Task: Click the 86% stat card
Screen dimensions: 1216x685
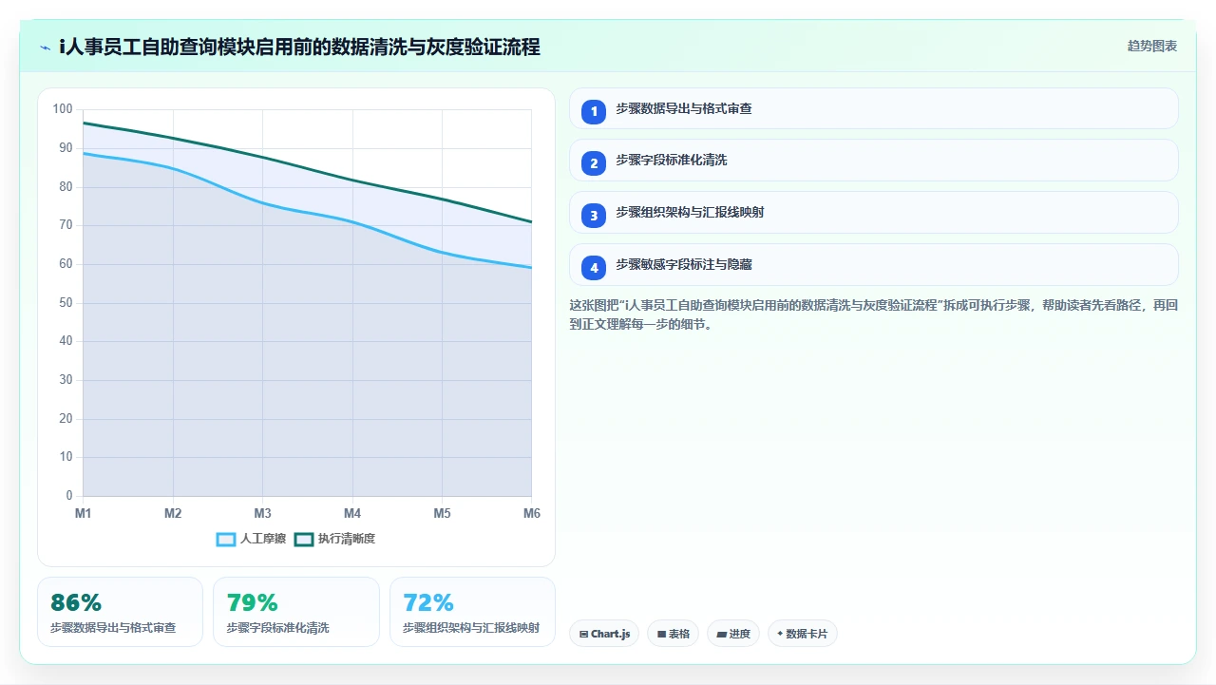Action: 121,612
